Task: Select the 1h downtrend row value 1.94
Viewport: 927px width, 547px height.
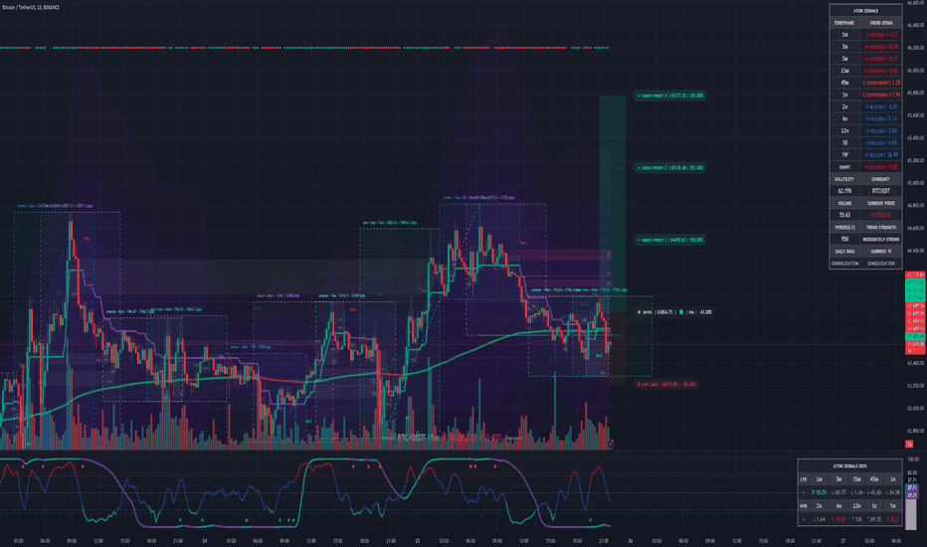Action: [x=881, y=94]
